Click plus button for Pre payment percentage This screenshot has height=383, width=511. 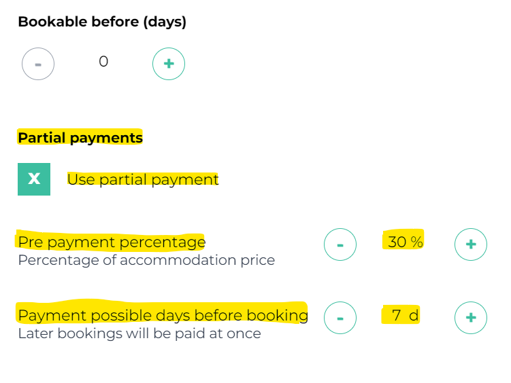click(x=471, y=244)
